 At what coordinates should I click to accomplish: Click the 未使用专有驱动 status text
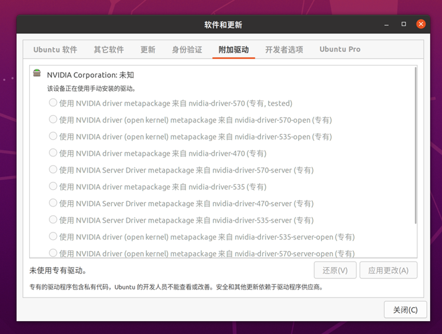pos(58,270)
